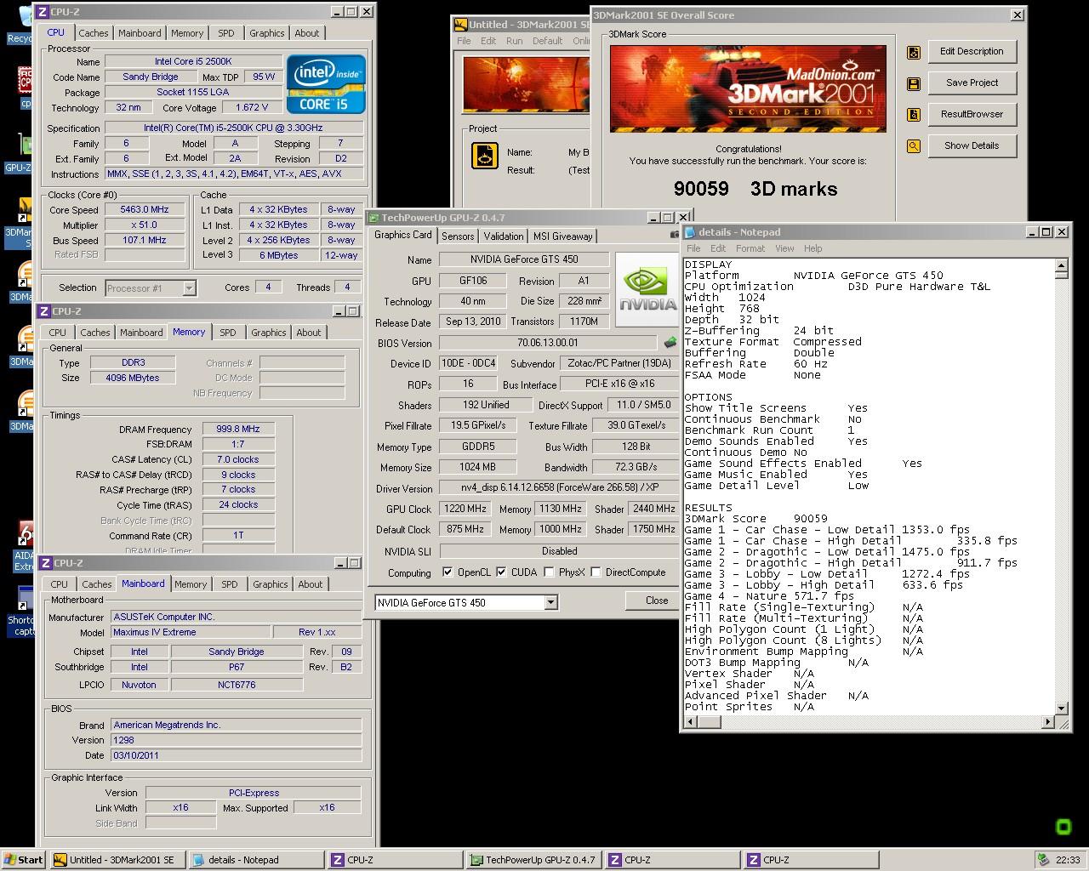Switch to Untitled 3DMark2001 SE taskbar item
The height and width of the screenshot is (871, 1089).
pos(117,860)
